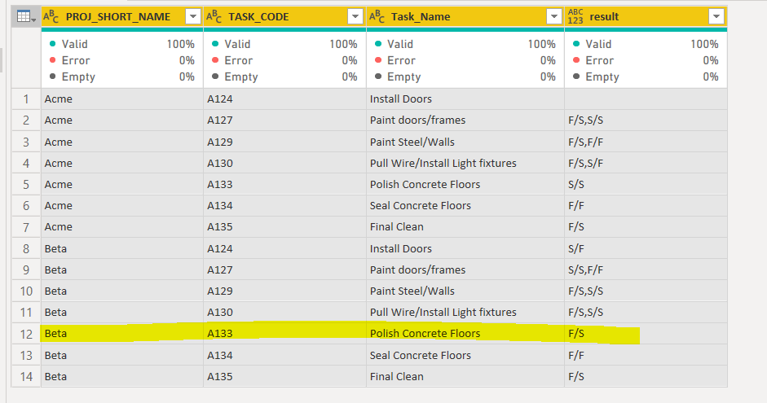Image resolution: width=767 pixels, height=403 pixels.
Task: Click the A127 cell in row 9
Action: click(x=284, y=270)
